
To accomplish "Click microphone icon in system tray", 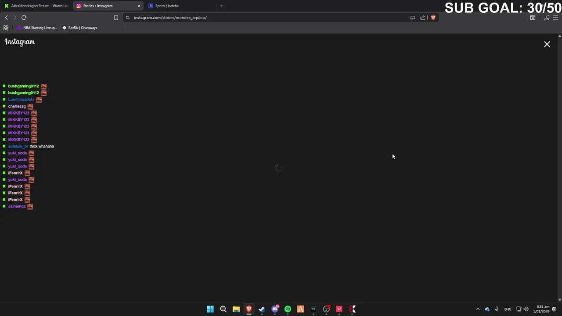I will coord(497,309).
